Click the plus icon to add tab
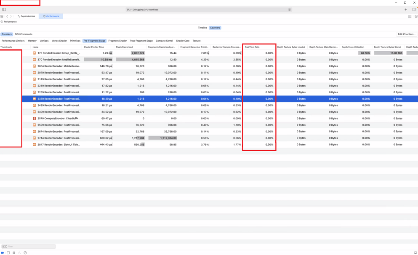418x255 pixels. click(x=406, y=9)
